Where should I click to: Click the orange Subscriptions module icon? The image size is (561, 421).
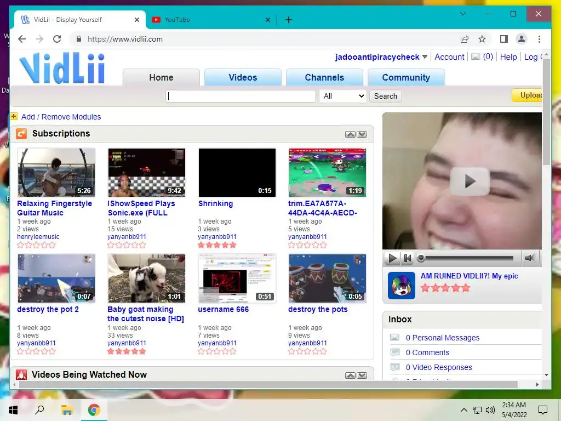(21, 134)
